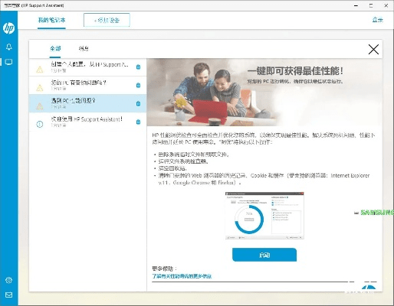Screen dimensions: 394x306
Task: Click info icon of 欢迎使用 HP Support Assistant row
Action: (40, 124)
